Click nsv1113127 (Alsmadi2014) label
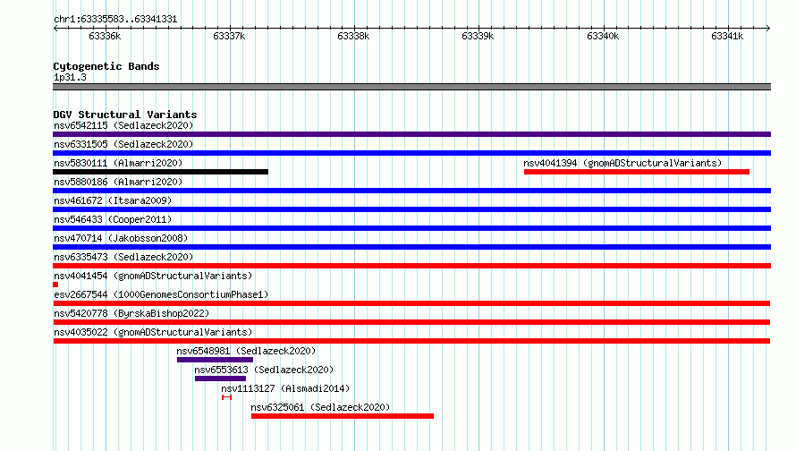This screenshot has width=796, height=451. click(285, 388)
